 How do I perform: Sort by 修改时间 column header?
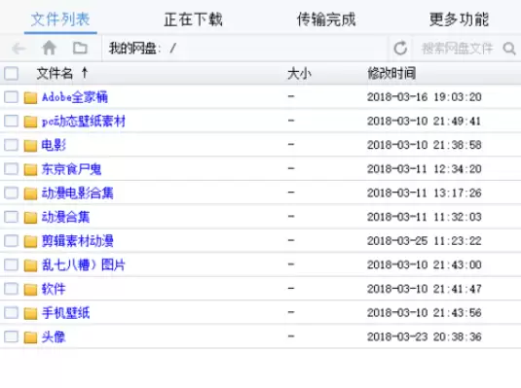point(391,73)
